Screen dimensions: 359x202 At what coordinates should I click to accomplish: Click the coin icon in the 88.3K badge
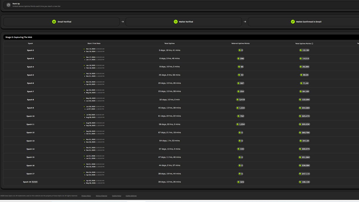[301, 75]
